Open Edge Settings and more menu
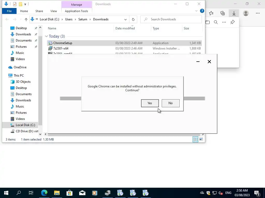This screenshot has height=198, width=265. click(x=258, y=13)
